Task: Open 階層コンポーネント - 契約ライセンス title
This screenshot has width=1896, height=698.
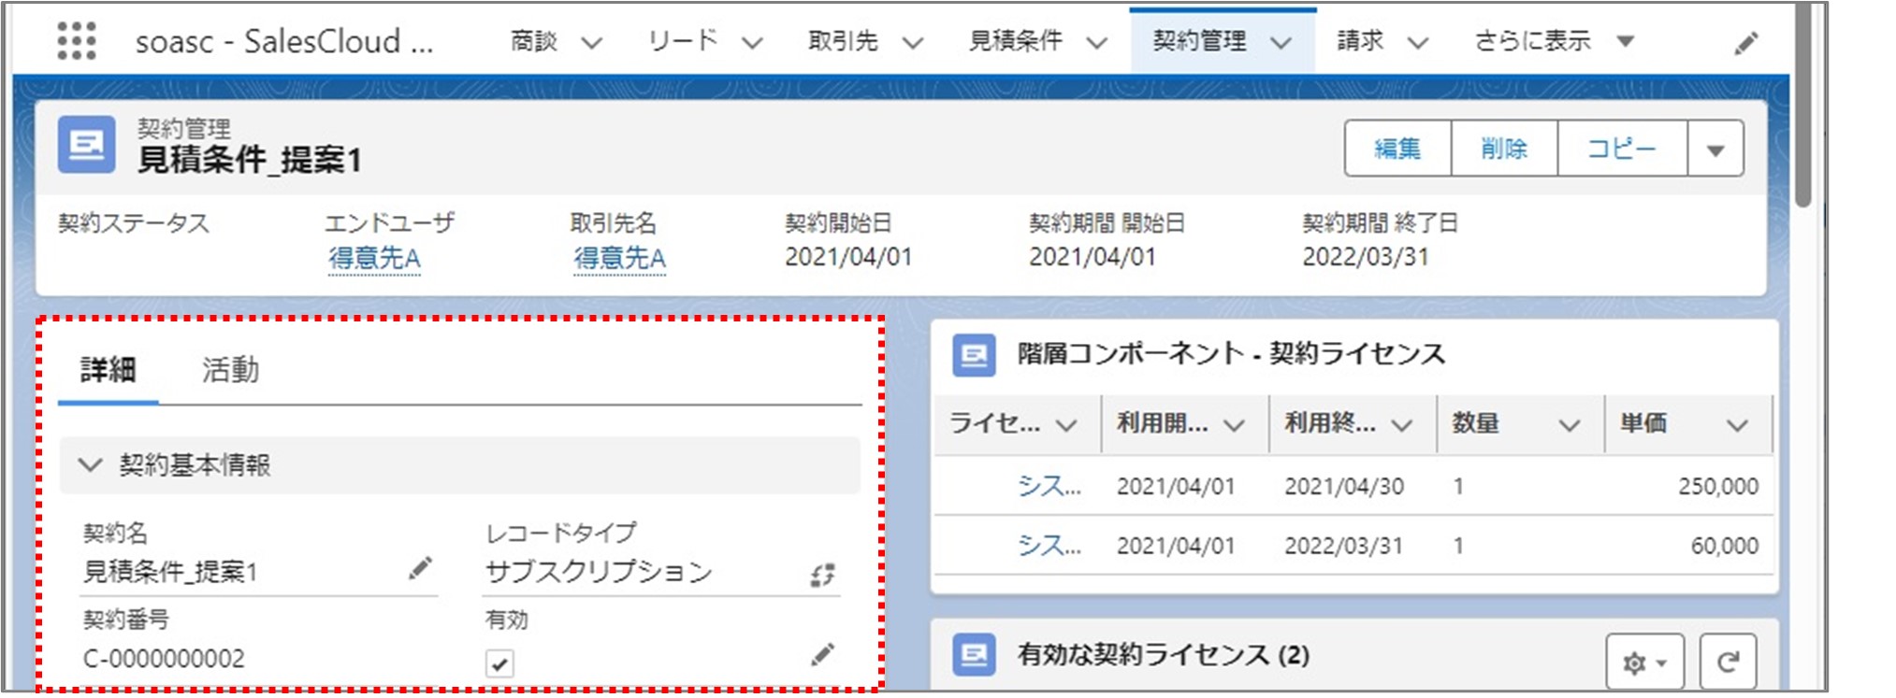Action: pyautogui.click(x=1231, y=354)
